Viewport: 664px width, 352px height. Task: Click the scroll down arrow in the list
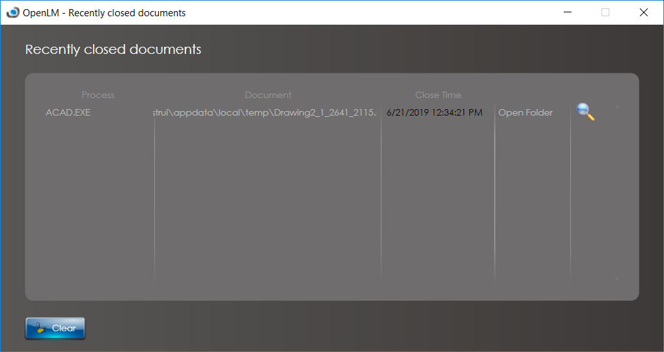pyautogui.click(x=616, y=279)
